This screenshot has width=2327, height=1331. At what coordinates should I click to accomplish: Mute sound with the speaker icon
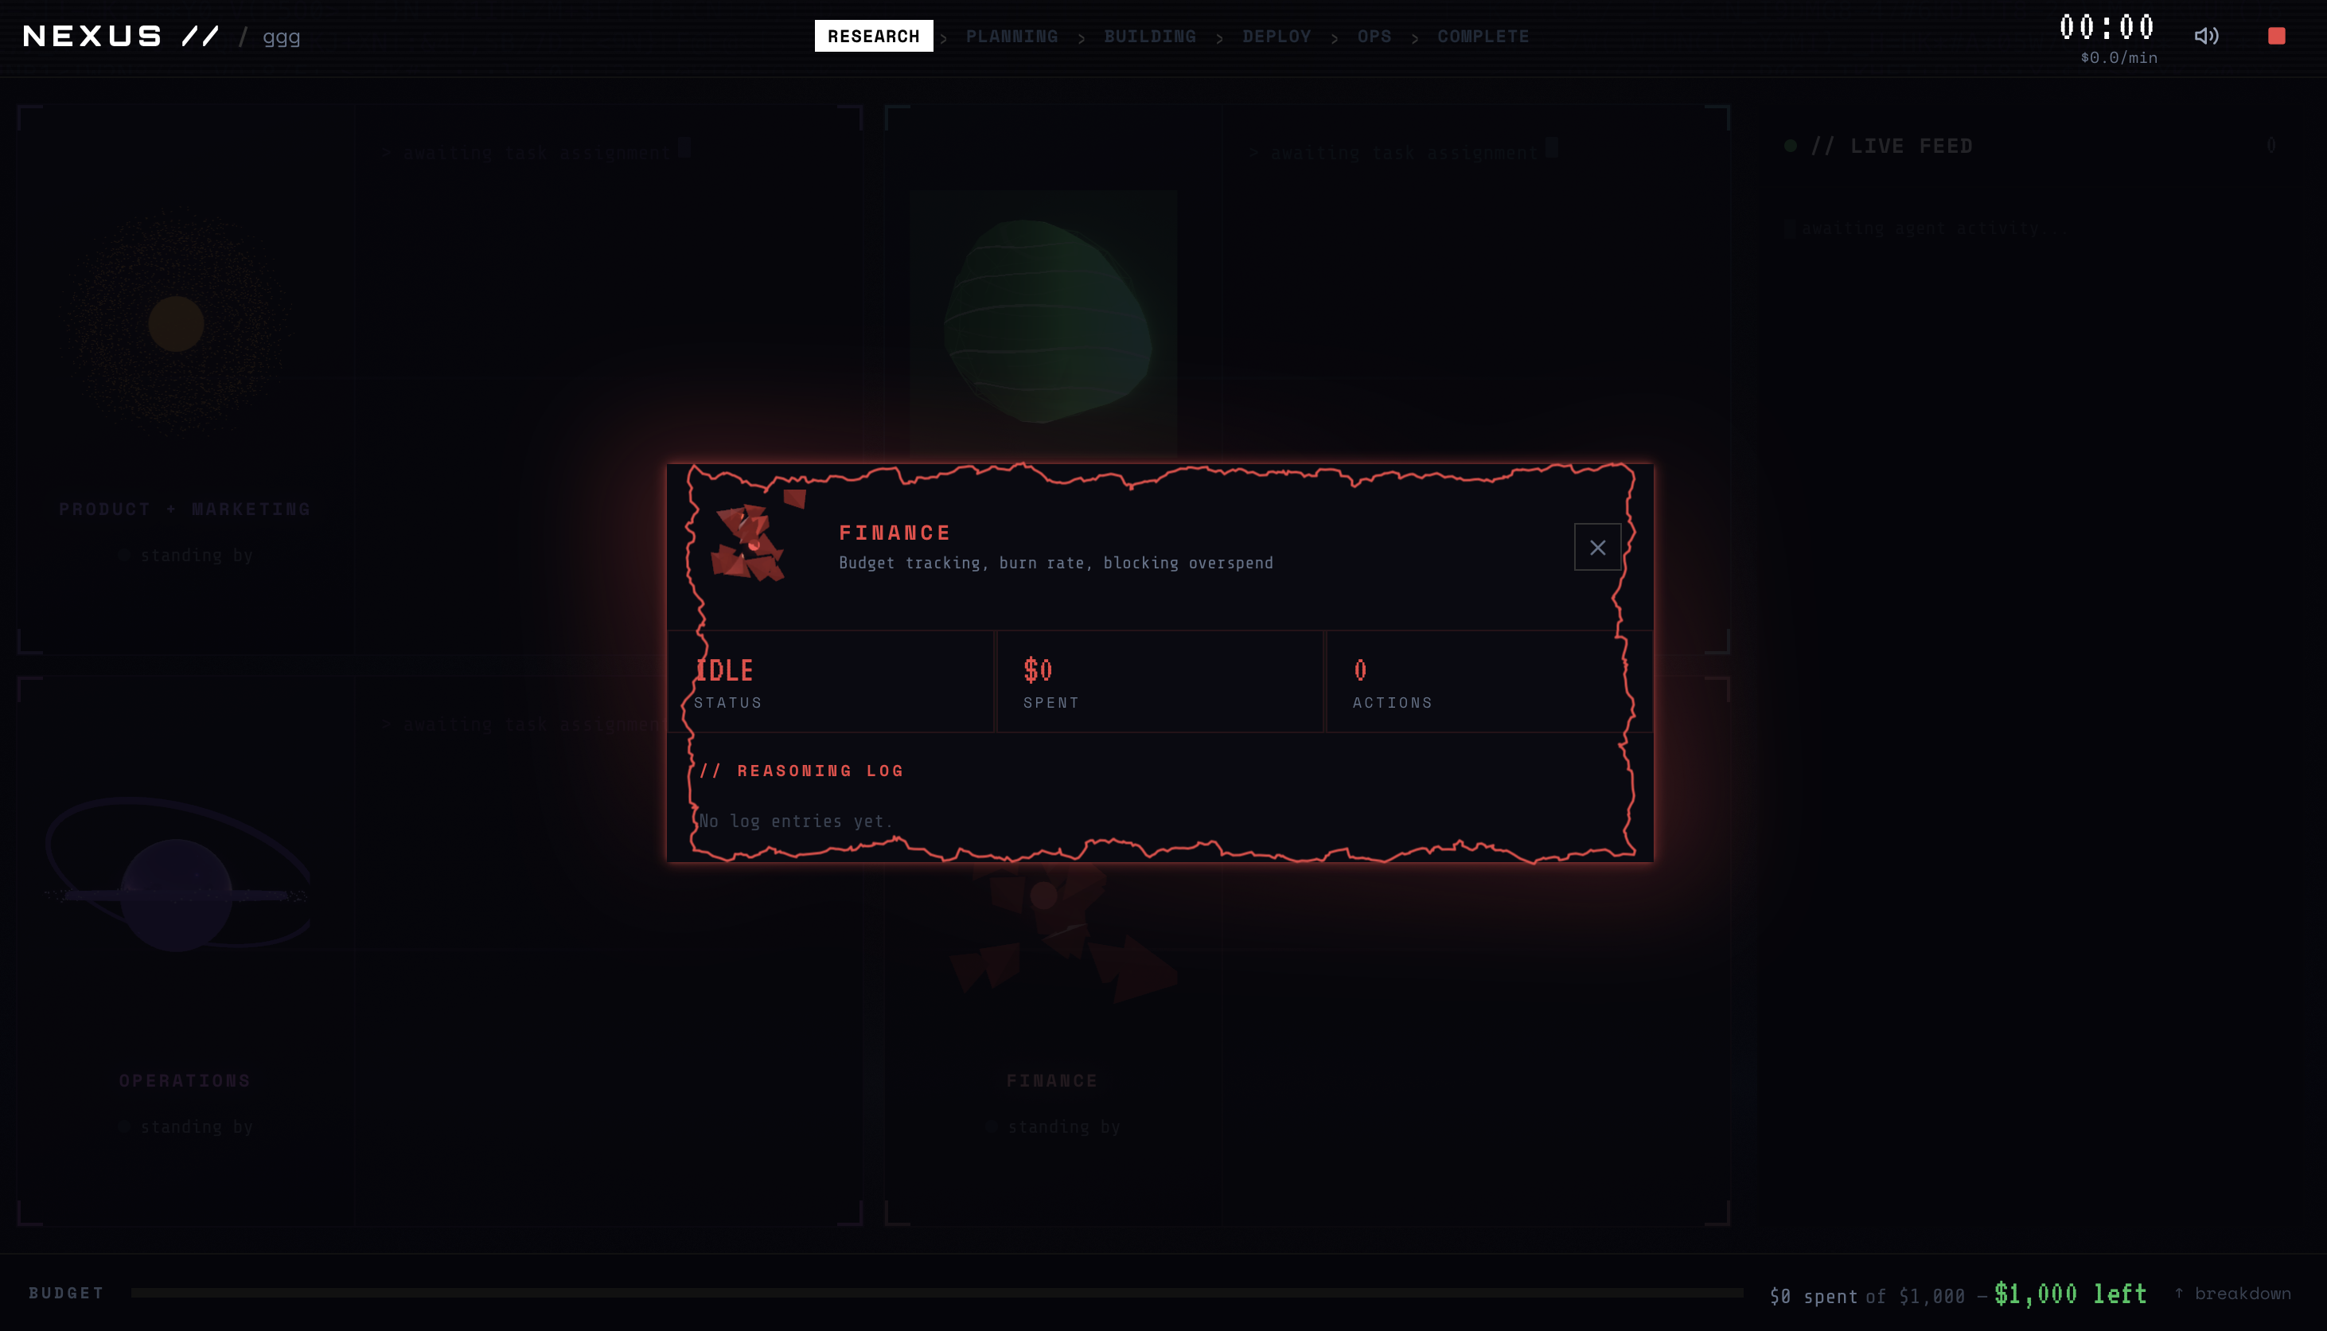(x=2206, y=36)
